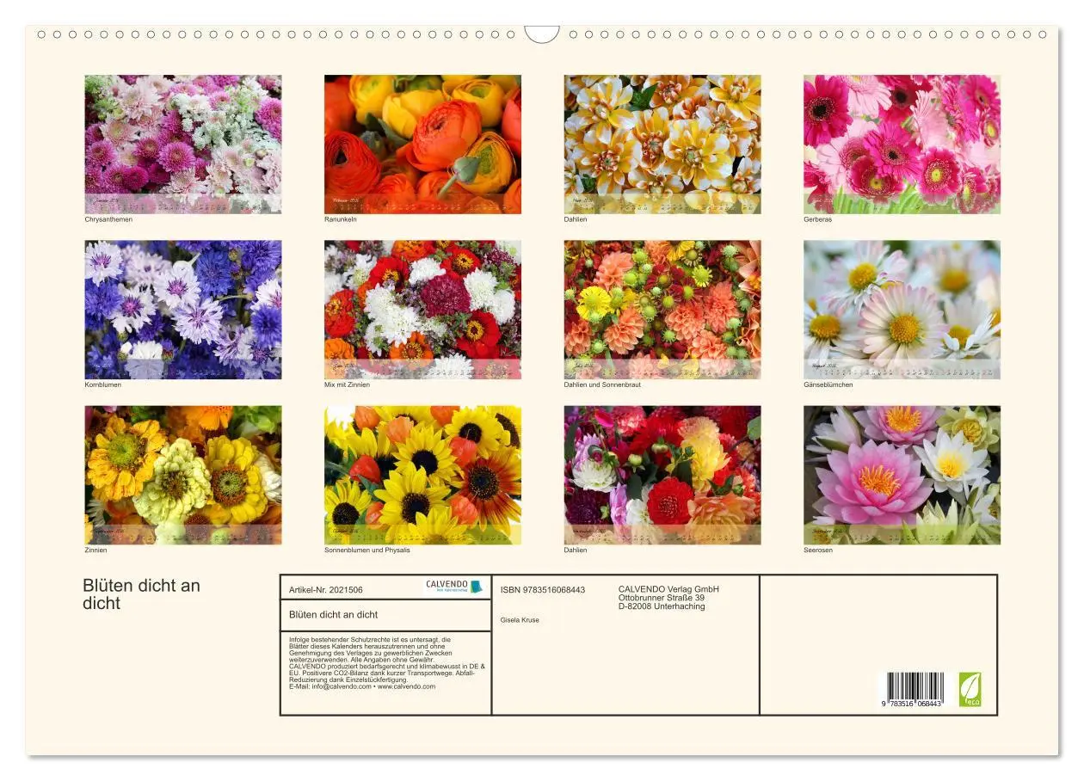Click the 'Zinnien' caption
This screenshot has width=1084, height=781.
point(96,550)
